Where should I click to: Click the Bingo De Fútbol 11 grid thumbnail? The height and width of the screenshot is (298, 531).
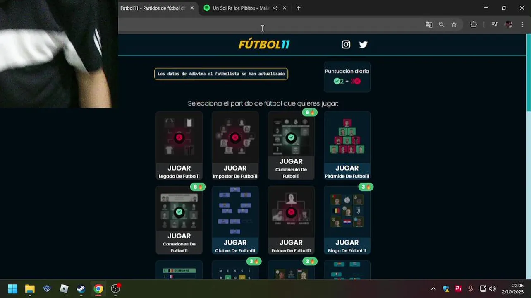347,211
